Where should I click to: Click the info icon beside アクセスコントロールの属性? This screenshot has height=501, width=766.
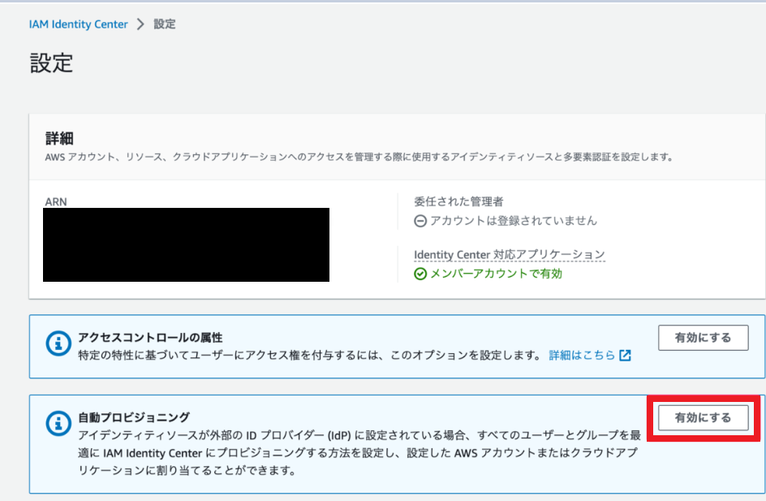coord(58,343)
